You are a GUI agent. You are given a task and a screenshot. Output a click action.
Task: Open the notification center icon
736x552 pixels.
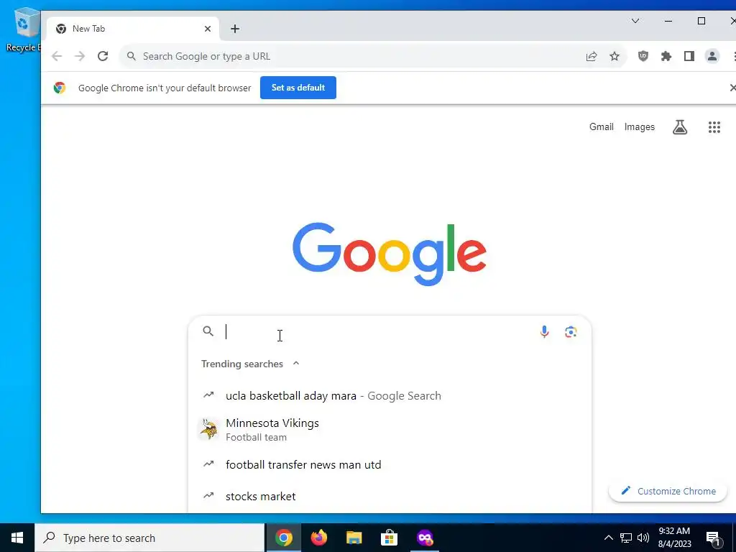(712, 538)
